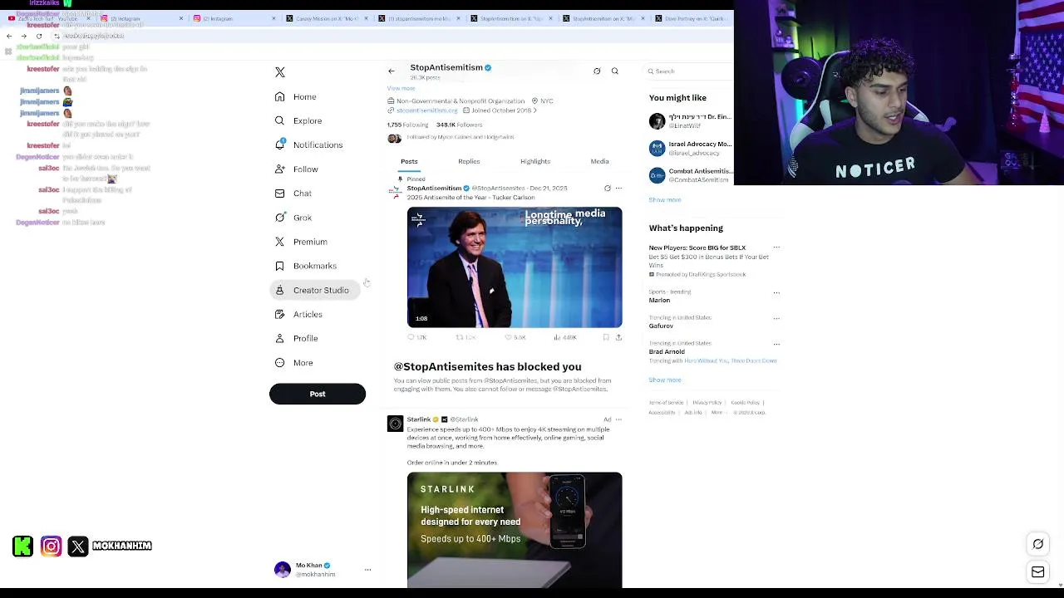1064x598 pixels.
Task: Click the share icon on pinned post
Action: [x=618, y=337]
